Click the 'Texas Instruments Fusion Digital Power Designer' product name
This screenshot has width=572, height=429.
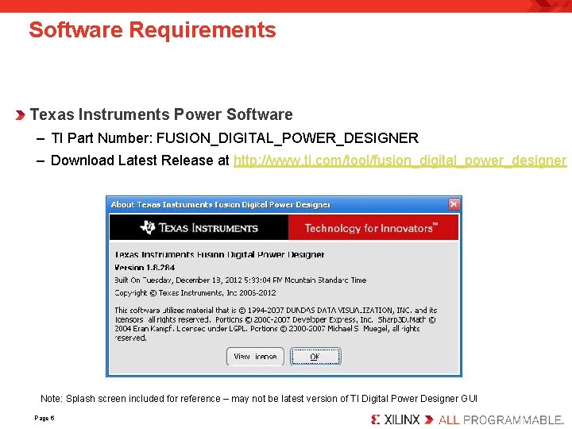click(219, 255)
